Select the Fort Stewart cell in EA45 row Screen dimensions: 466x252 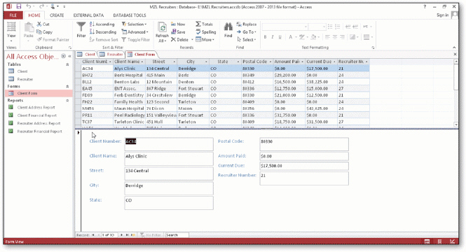tap(193, 88)
